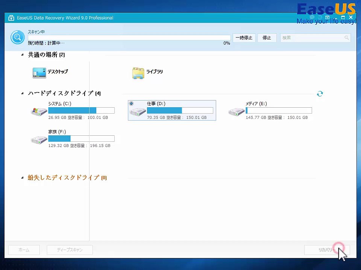The height and width of the screenshot is (270, 361).
Task: Click the magnifier icon in search box
Action: [x=346, y=37]
